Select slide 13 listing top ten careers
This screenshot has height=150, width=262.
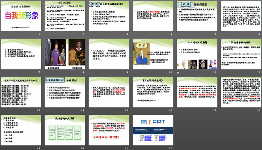tap(21, 92)
